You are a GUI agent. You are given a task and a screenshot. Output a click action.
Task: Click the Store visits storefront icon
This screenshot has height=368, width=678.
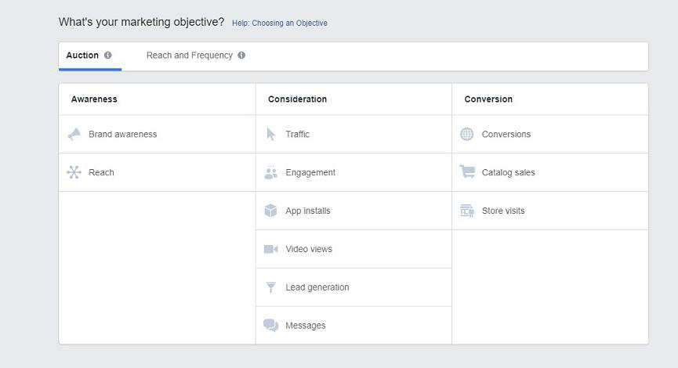tap(467, 211)
